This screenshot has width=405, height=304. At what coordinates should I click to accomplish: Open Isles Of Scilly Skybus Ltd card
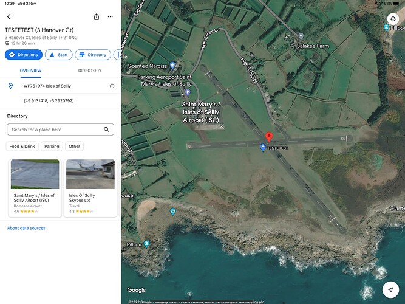pyautogui.click(x=90, y=187)
